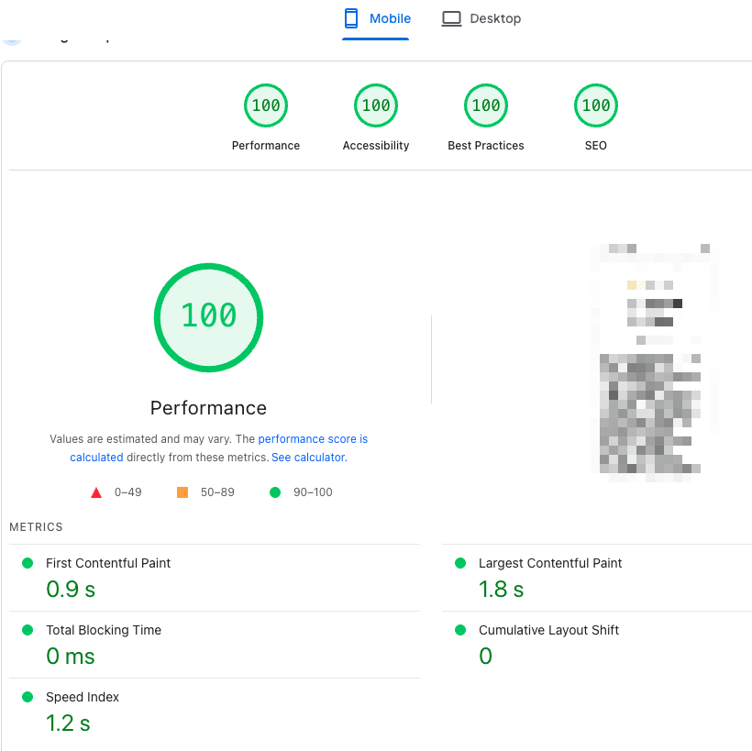Click the 1.8 s value
The width and height of the screenshot is (752, 751).
coord(501,589)
